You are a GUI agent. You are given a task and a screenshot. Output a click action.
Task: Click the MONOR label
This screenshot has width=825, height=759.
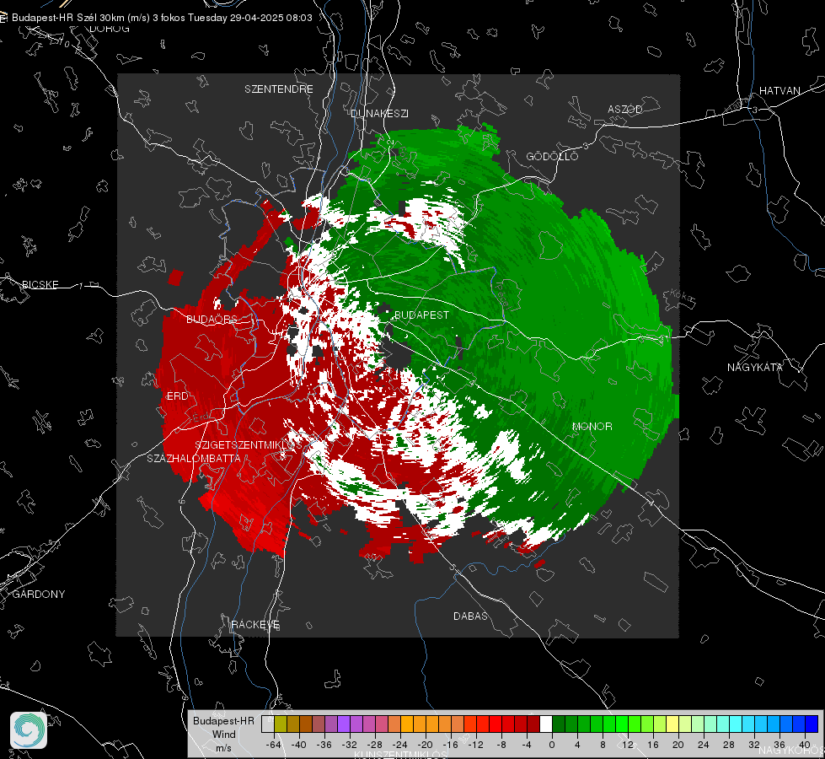point(592,426)
